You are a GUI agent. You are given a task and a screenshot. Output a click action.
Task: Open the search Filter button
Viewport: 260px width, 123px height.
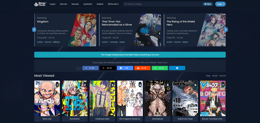208,4
